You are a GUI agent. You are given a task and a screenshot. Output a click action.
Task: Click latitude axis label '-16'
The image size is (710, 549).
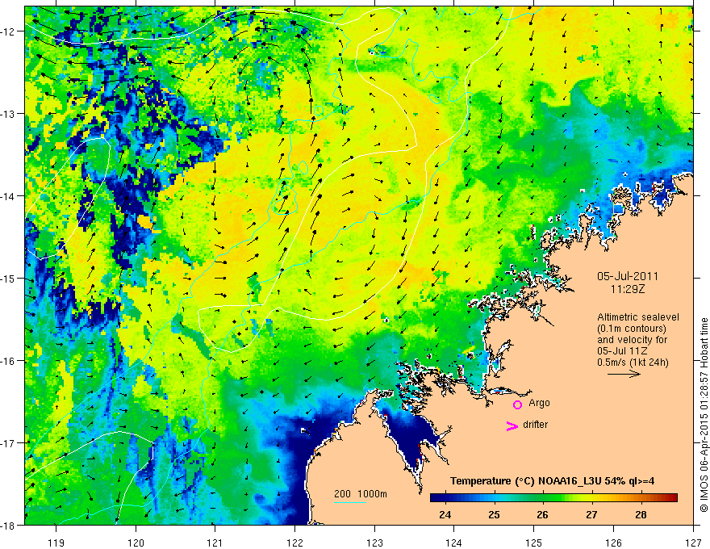(9, 361)
